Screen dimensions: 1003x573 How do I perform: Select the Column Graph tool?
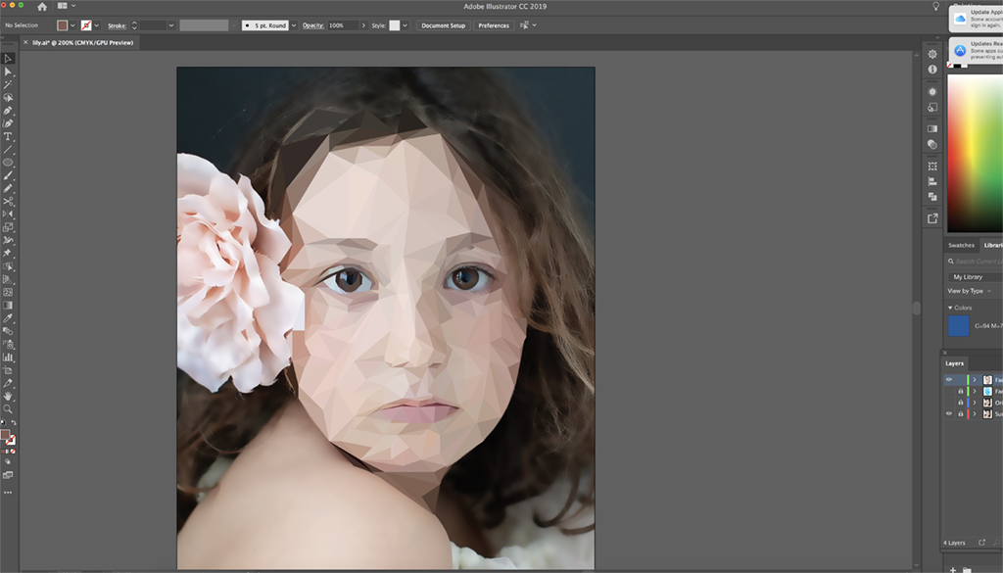tap(8, 357)
